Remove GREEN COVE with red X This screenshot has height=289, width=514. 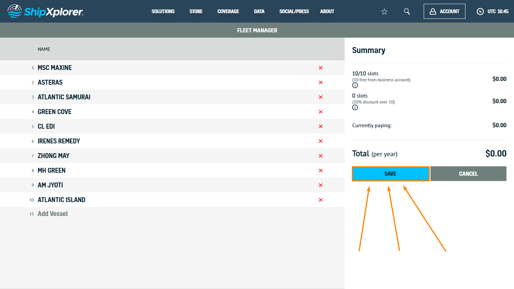point(321,112)
